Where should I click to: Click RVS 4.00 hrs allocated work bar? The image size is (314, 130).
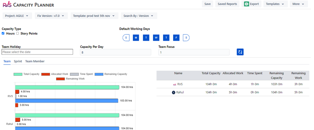(17, 92)
